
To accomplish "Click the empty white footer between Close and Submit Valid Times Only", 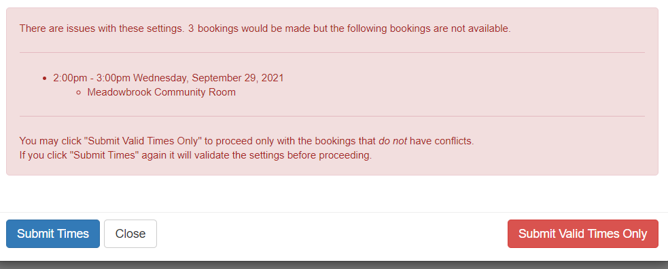I will [332, 234].
